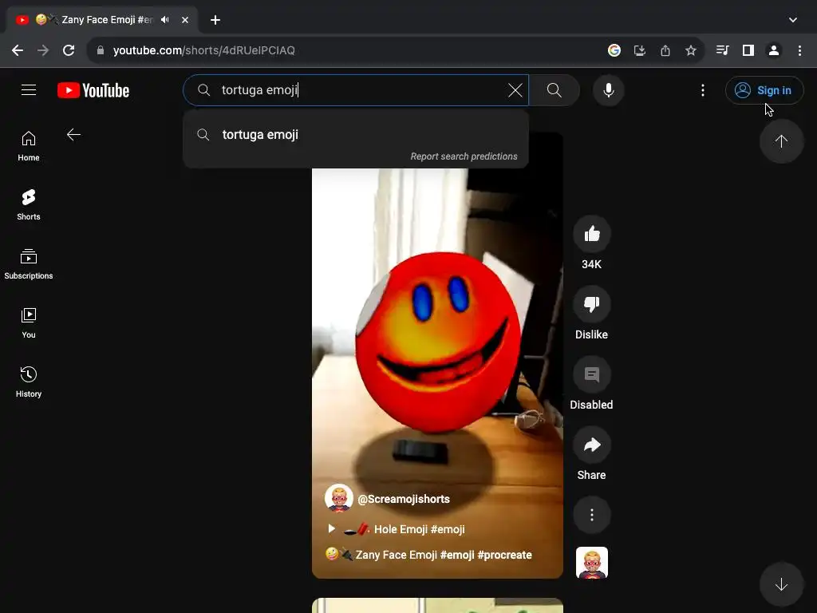
Task: Open the Screamojishorts channel avatar
Action: [338, 498]
